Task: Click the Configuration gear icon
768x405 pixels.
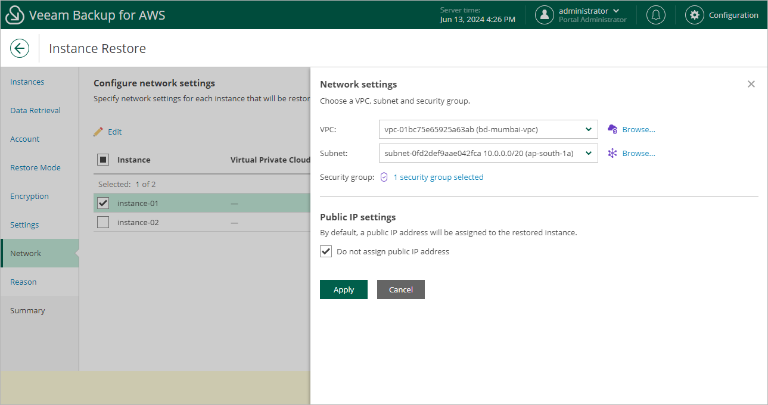Action: click(695, 15)
